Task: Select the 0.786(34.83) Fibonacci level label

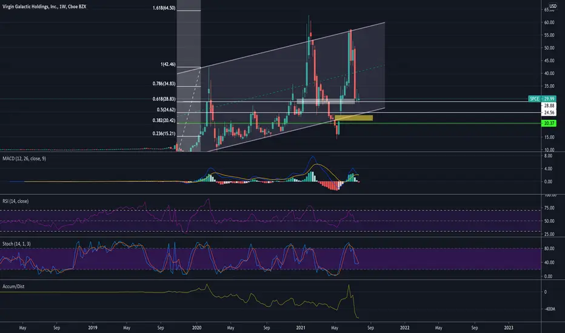Action: click(164, 84)
